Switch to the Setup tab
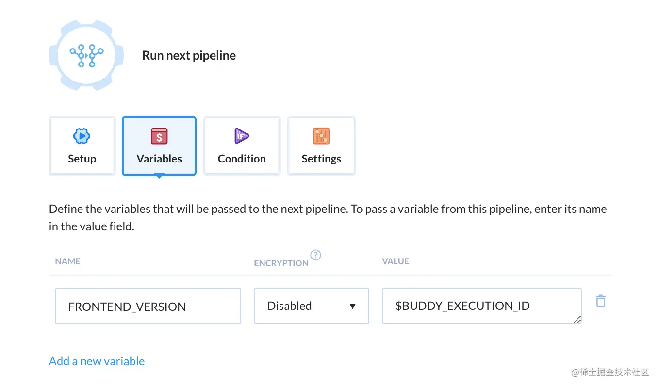Image resolution: width=660 pixels, height=388 pixels. pyautogui.click(x=82, y=145)
